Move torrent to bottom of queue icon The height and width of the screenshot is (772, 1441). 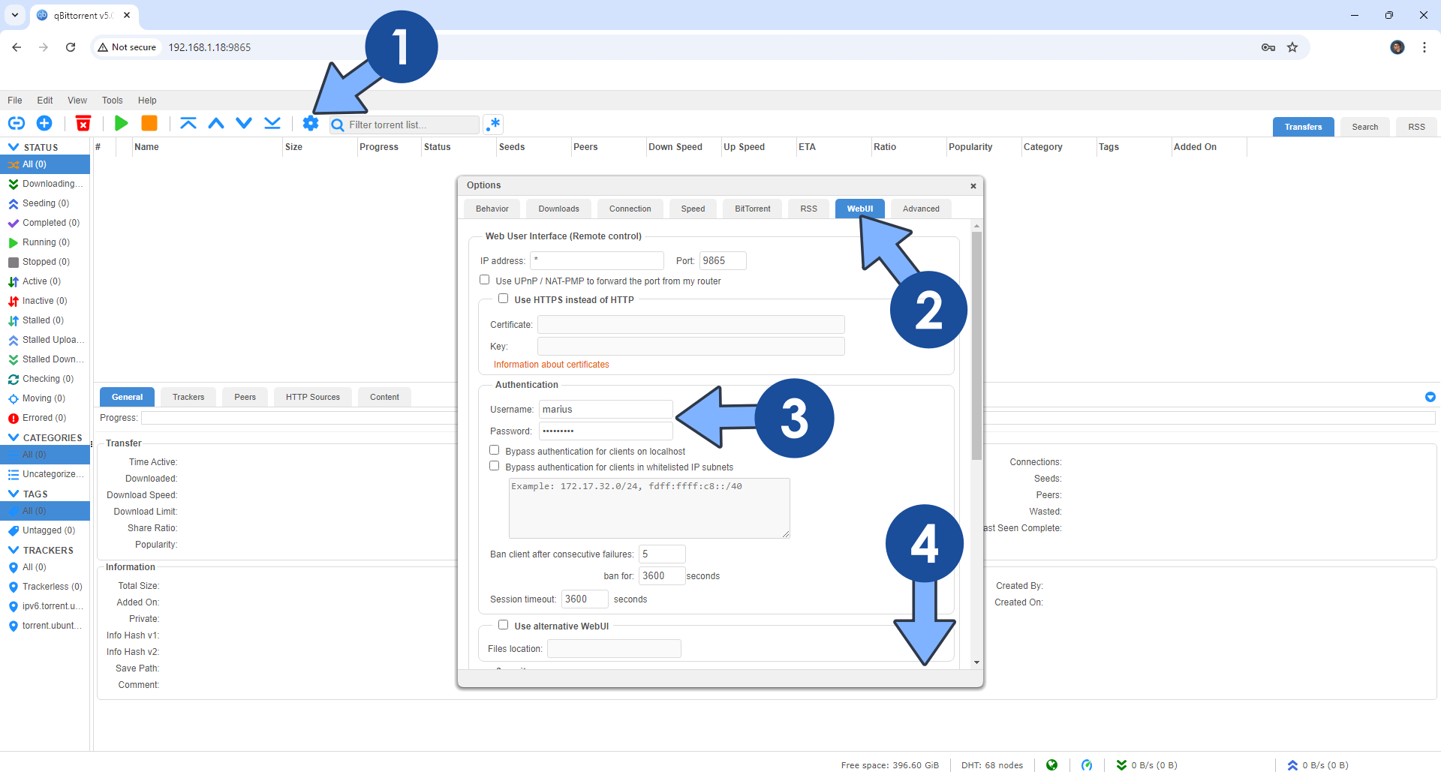(272, 123)
